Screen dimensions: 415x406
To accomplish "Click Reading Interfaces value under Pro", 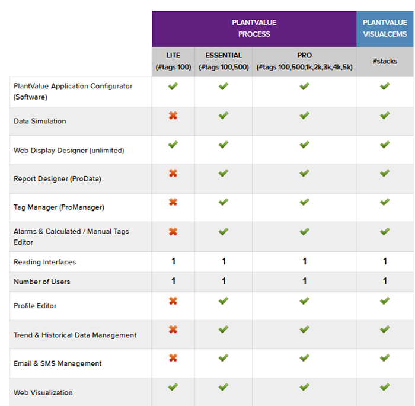I will [304, 261].
